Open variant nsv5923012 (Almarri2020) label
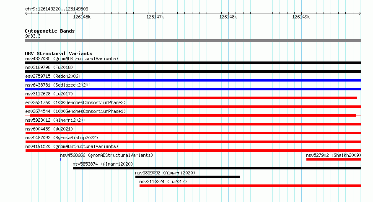Screen dimensions: 373x202 tap(55, 120)
